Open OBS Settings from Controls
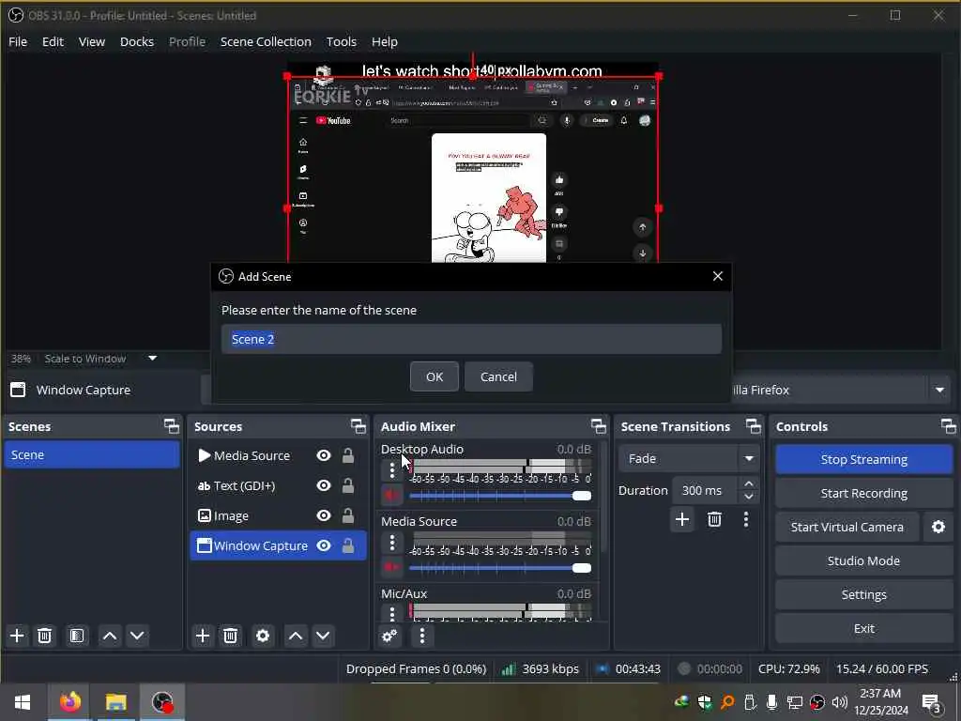This screenshot has height=721, width=961. pos(864,594)
